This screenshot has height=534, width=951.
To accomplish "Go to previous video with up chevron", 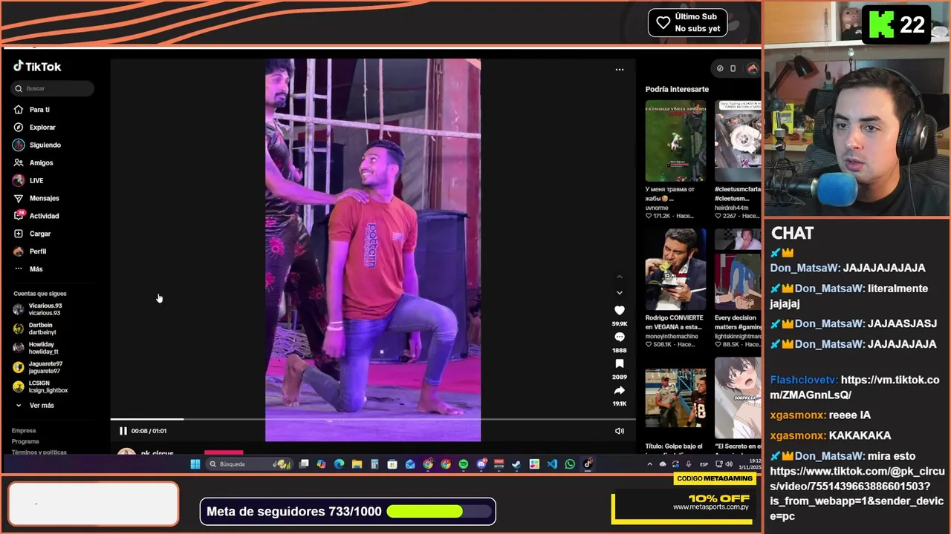I will pyautogui.click(x=620, y=277).
